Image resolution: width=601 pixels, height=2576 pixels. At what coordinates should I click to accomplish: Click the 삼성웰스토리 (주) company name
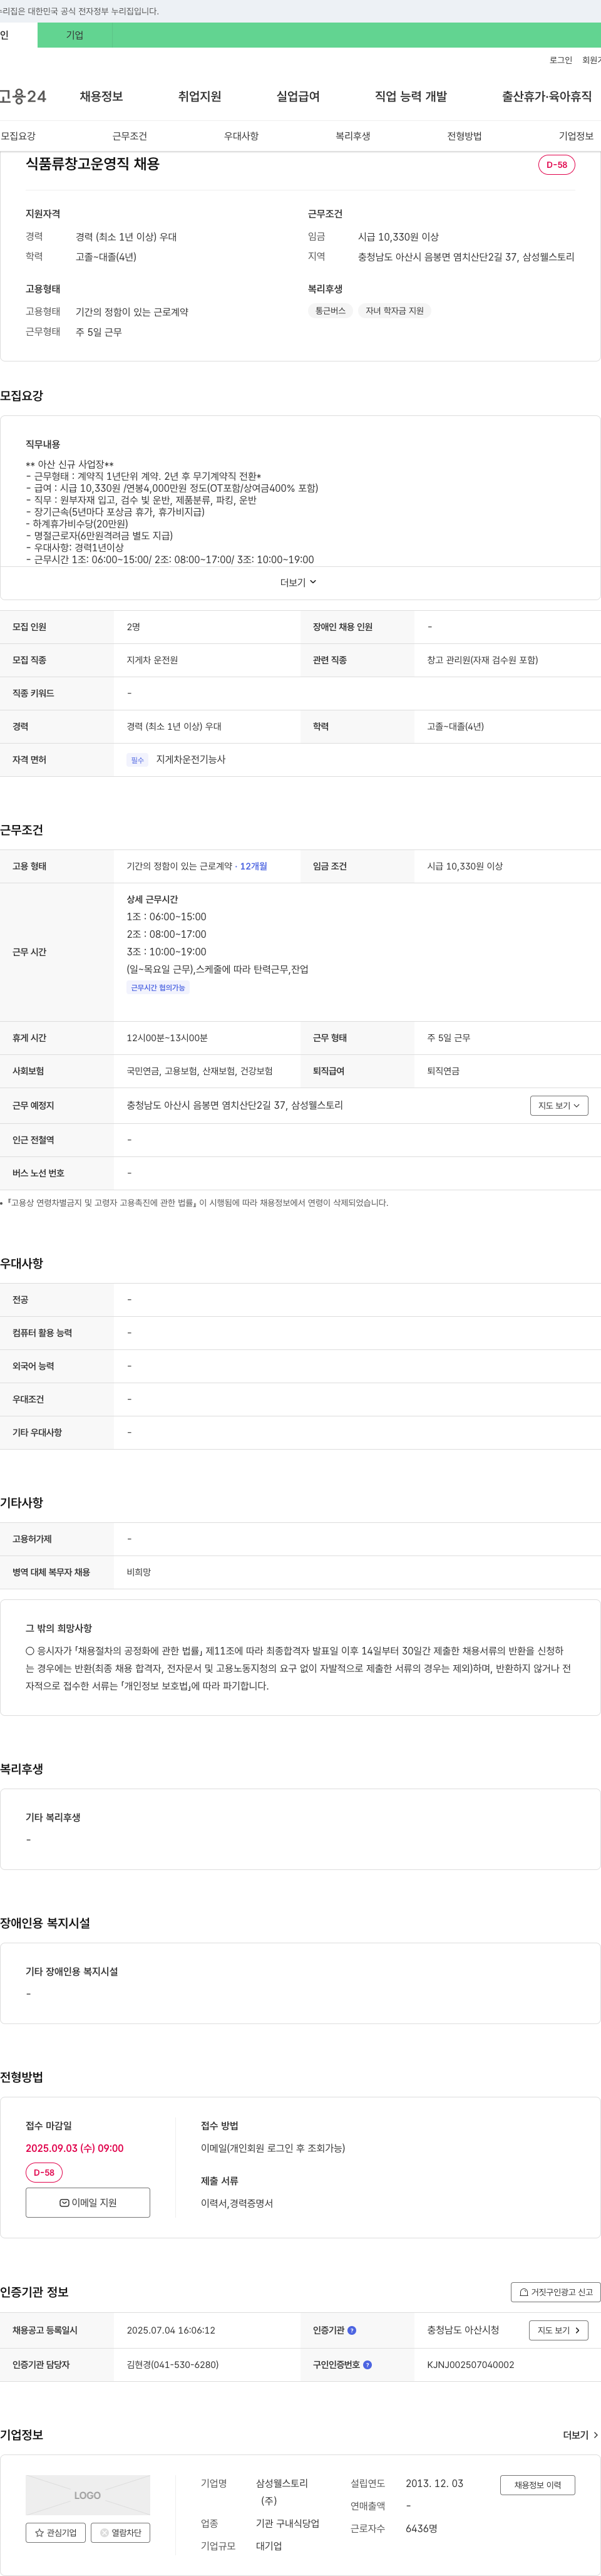[281, 2492]
